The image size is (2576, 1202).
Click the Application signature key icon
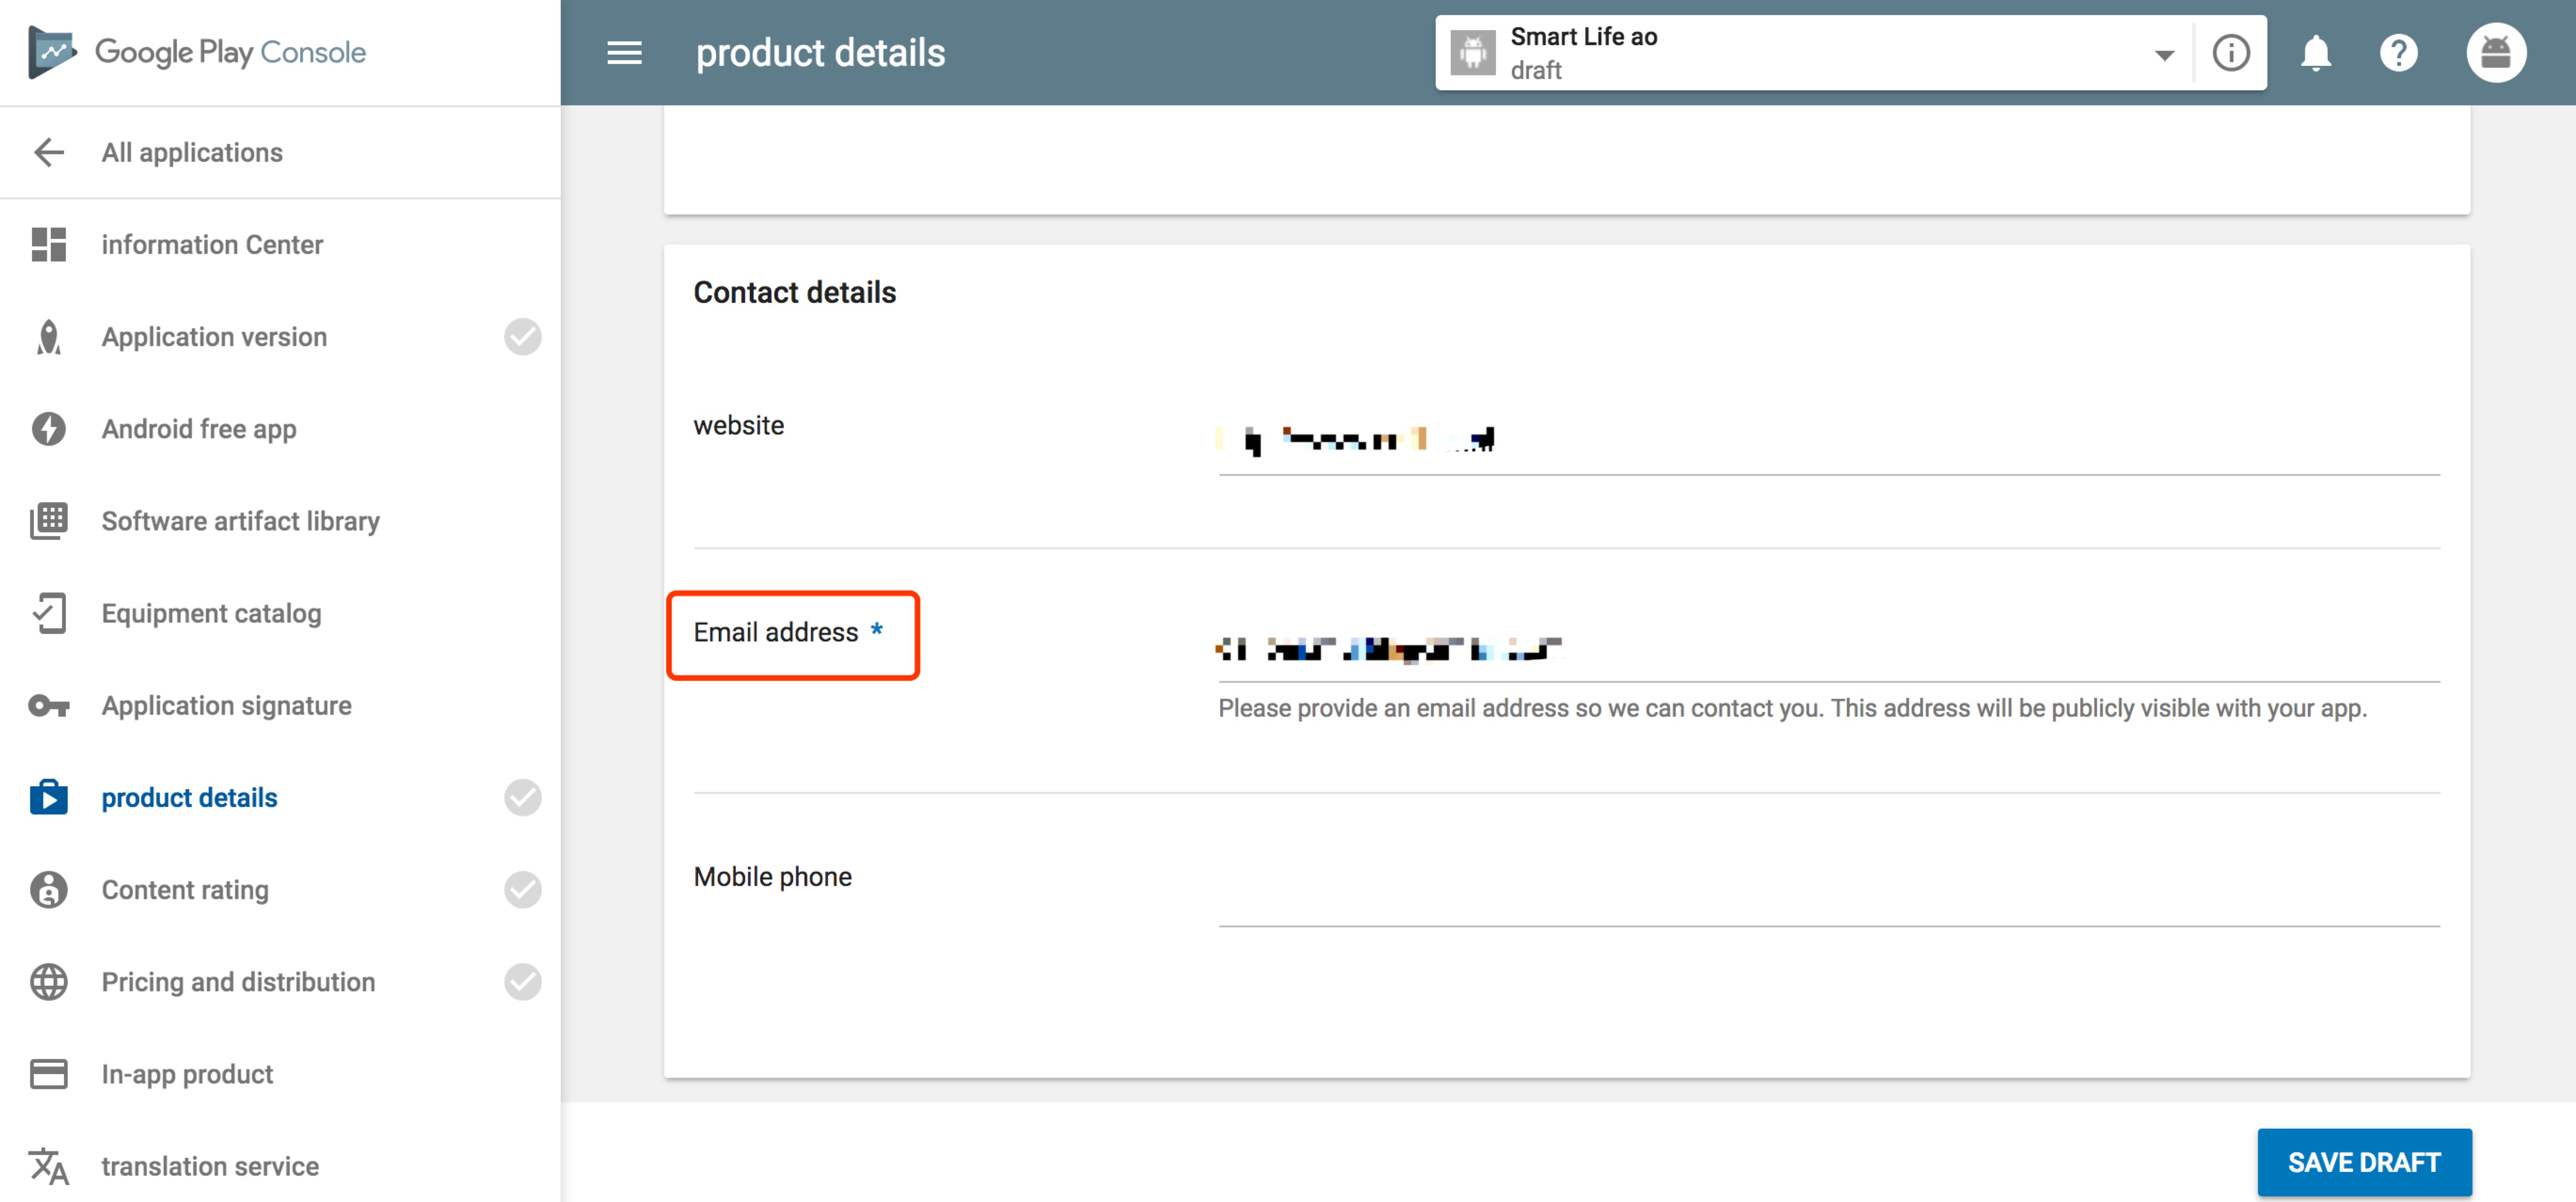point(49,706)
